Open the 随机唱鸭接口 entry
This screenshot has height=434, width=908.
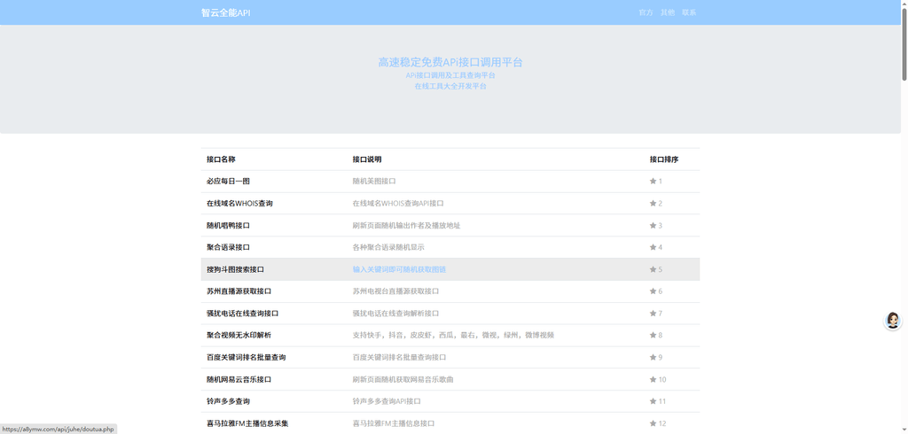pyautogui.click(x=228, y=225)
